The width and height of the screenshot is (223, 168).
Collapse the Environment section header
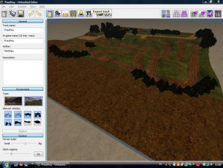tap(23, 89)
